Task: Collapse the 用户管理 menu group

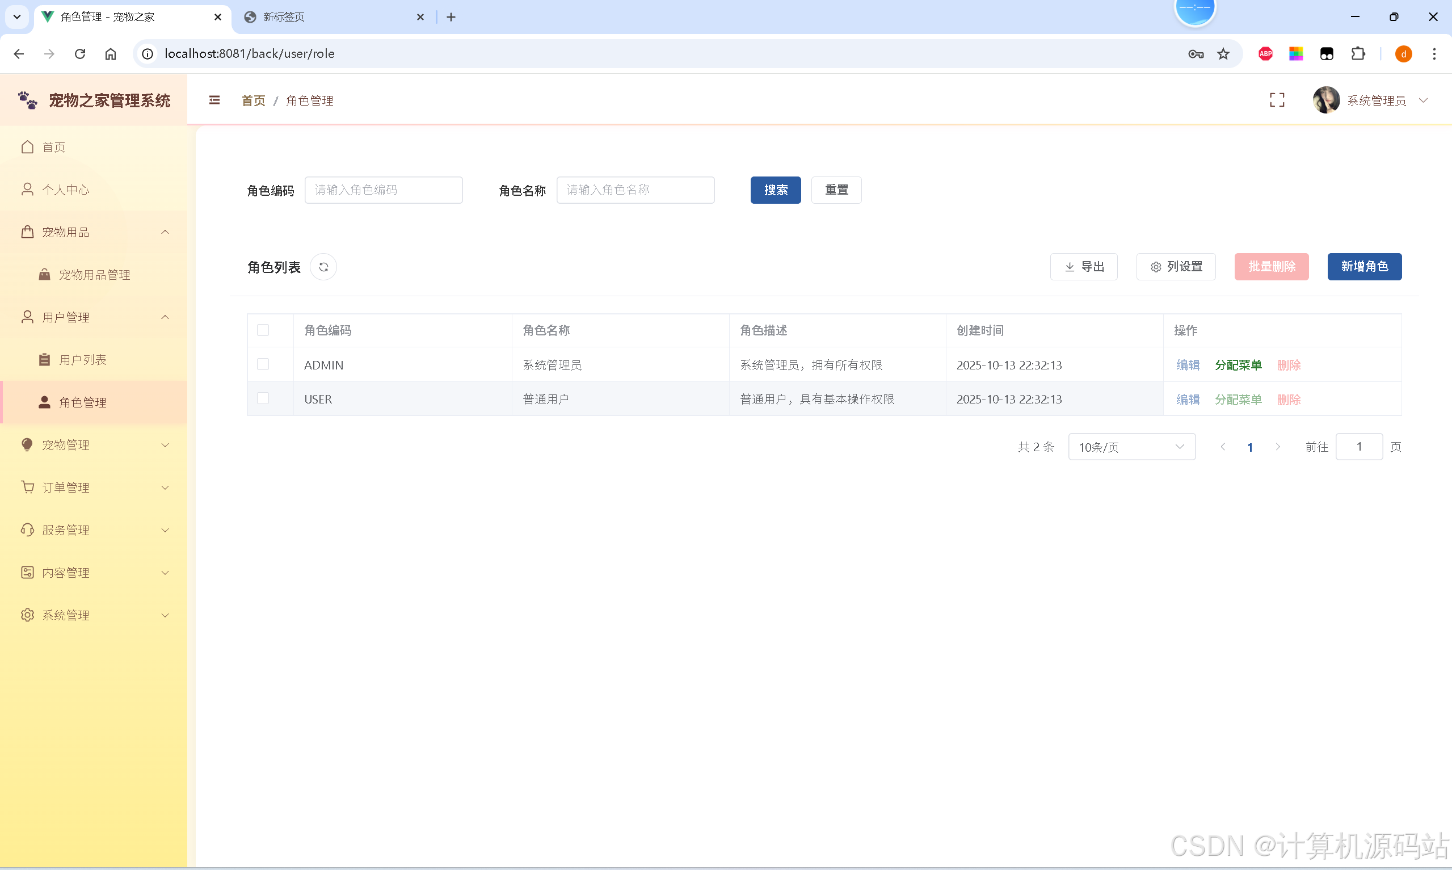Action: pos(94,317)
